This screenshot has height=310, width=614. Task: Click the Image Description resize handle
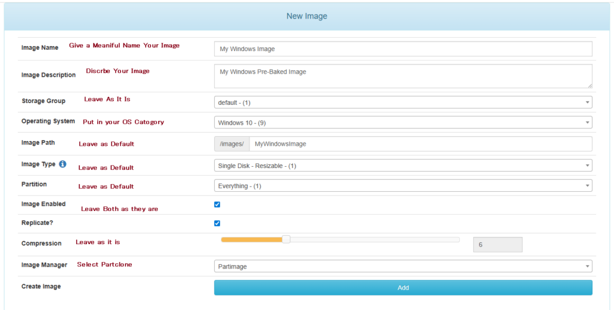(589, 85)
